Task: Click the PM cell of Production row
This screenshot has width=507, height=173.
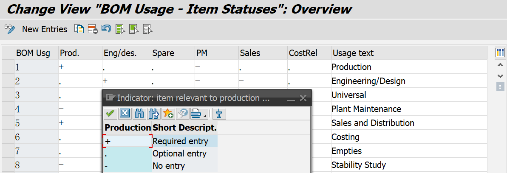Action: click(x=217, y=67)
